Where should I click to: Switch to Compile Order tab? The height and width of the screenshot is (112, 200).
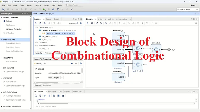(x=70, y=53)
